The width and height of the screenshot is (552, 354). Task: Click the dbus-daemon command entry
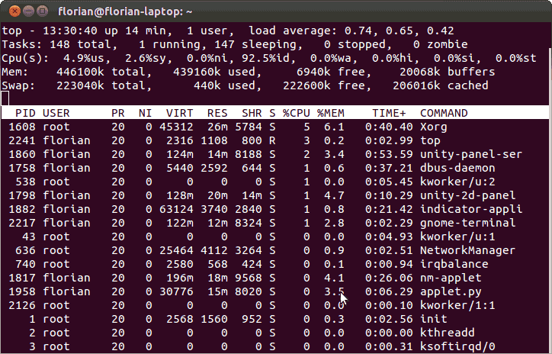[x=457, y=168]
